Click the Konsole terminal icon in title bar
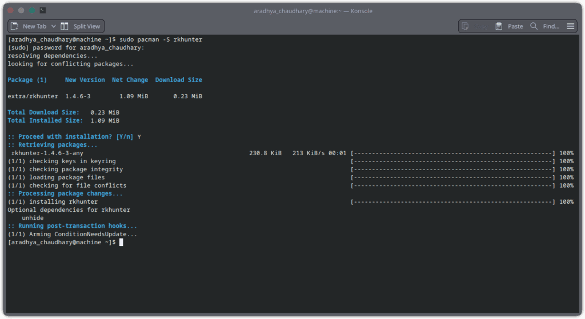The height and width of the screenshot is (319, 585). (x=43, y=10)
